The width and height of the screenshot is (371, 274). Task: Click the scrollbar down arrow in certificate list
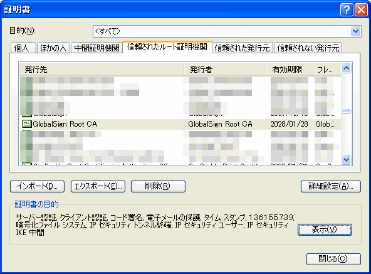coord(346,159)
